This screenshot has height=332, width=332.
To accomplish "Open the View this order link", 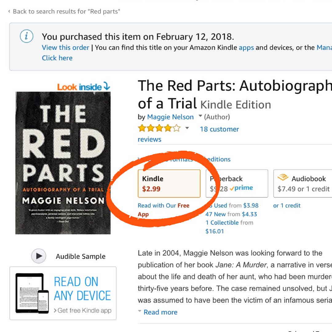I will [x=65, y=47].
